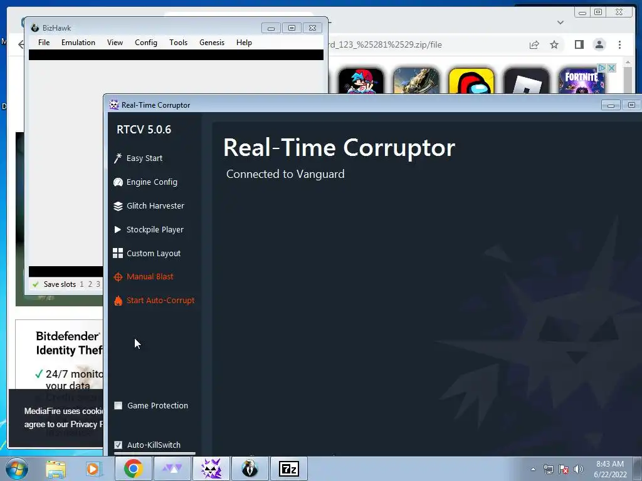
Task: Open BizHawk Help menu
Action: [x=244, y=43]
